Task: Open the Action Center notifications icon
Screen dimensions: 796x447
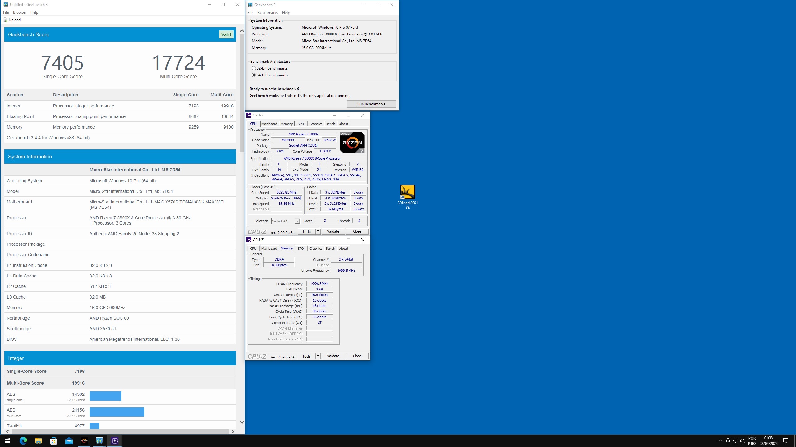Action: (786, 441)
